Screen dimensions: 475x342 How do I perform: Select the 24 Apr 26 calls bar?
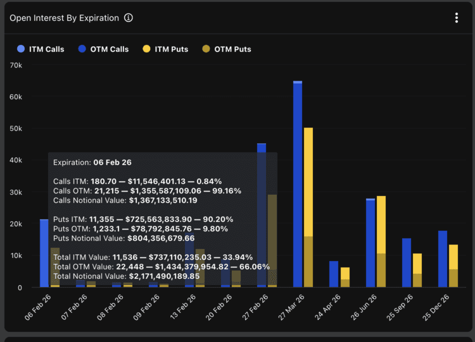[334, 274]
